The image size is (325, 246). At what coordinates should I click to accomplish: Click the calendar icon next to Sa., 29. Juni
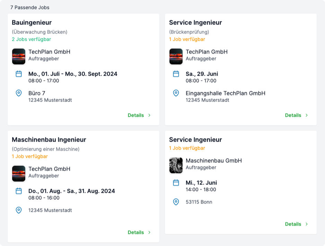(176, 74)
